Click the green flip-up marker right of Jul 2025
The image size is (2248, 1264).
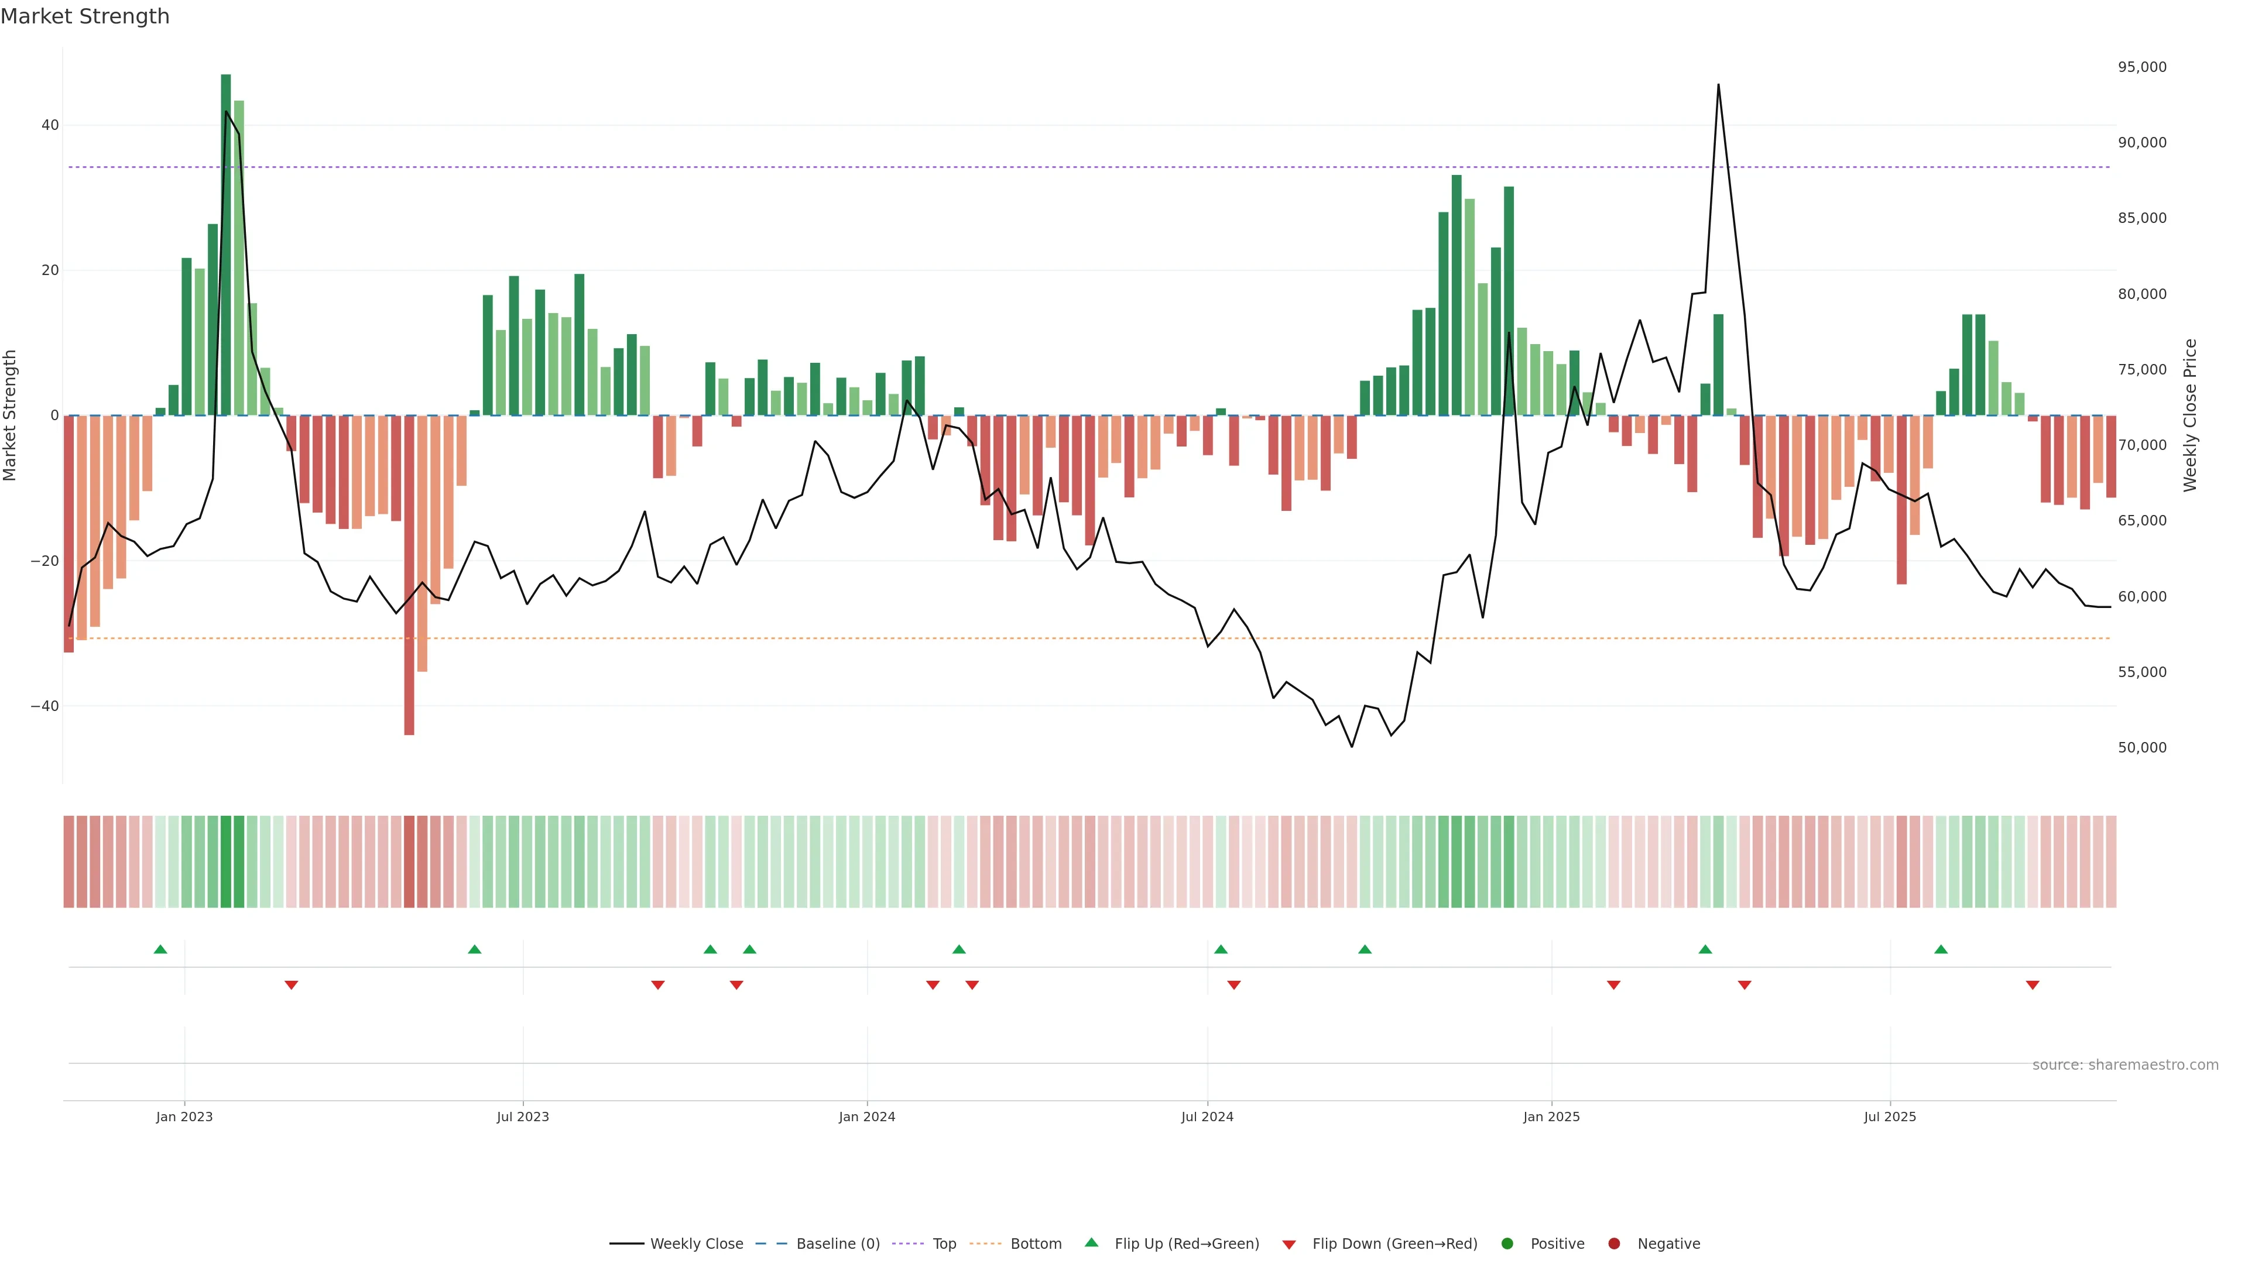click(1941, 949)
